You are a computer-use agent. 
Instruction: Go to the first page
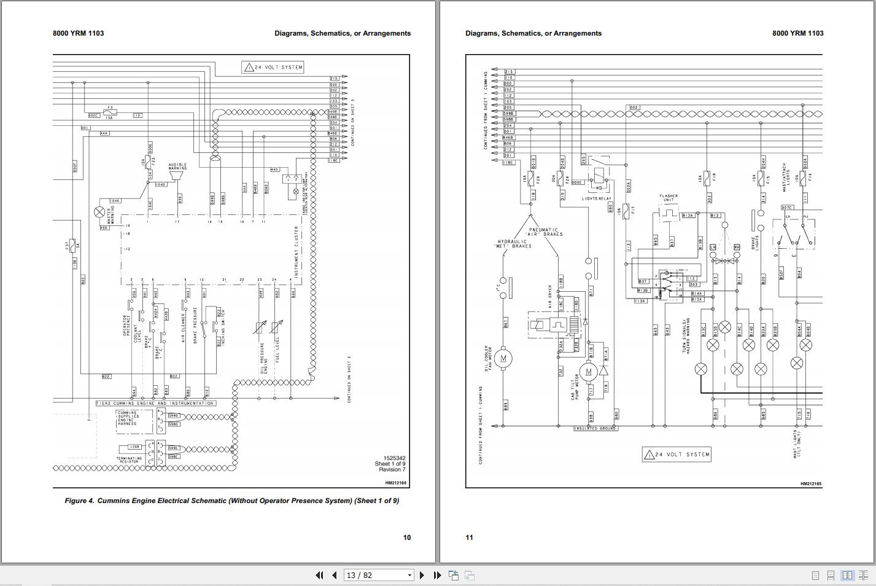[319, 576]
